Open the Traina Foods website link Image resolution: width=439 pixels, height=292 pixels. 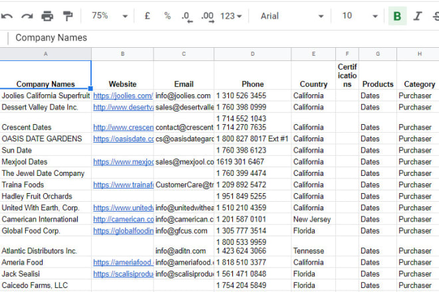123,184
